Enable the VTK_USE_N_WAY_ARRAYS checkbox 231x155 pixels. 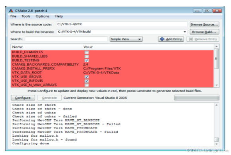(87, 85)
